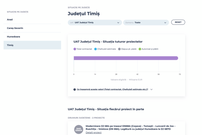Image resolution: width=202 pixels, height=135 pixels.
Task: Select Arad in the county sidebar
Action: (x=10, y=20)
